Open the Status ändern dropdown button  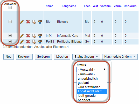click(86, 57)
